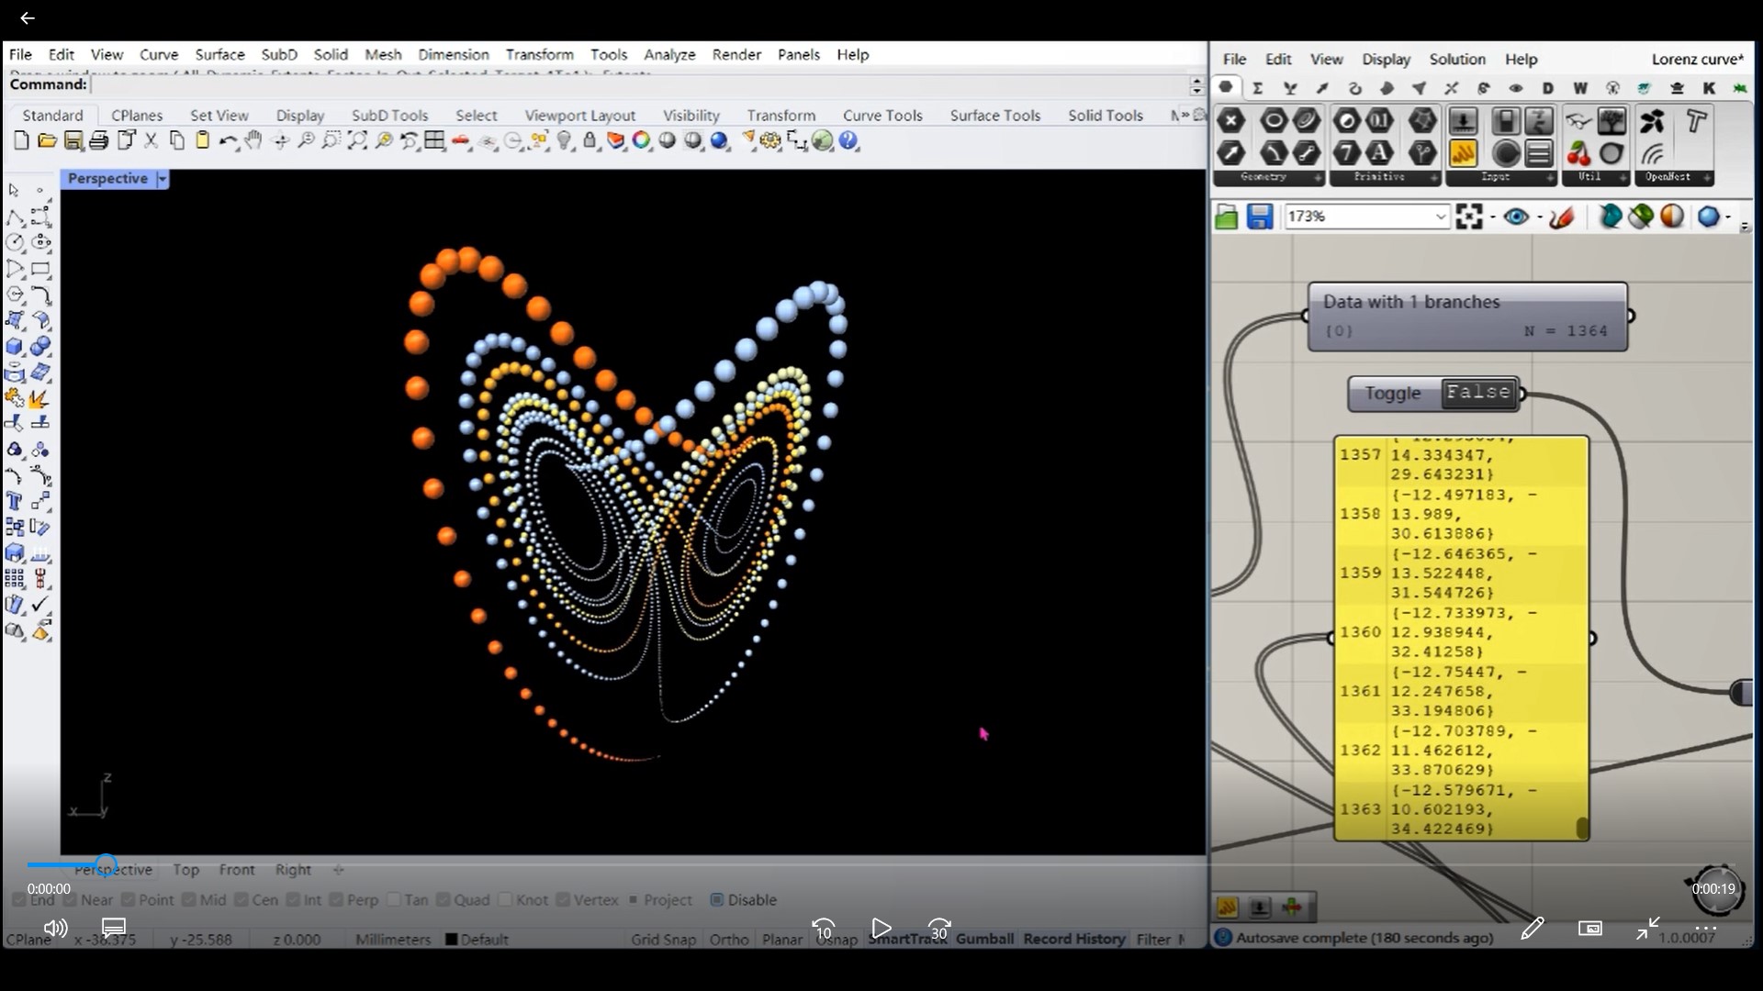Click the Lock objects padlock icon

click(590, 140)
